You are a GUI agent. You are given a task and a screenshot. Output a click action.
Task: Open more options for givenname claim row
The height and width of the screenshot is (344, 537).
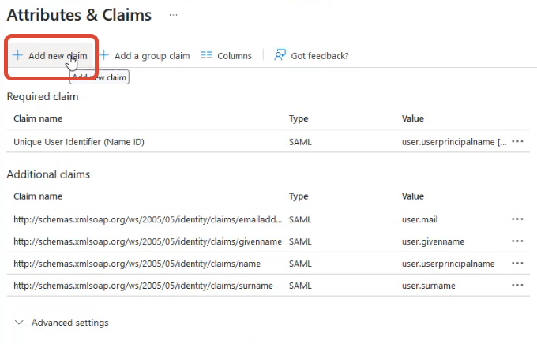click(518, 241)
